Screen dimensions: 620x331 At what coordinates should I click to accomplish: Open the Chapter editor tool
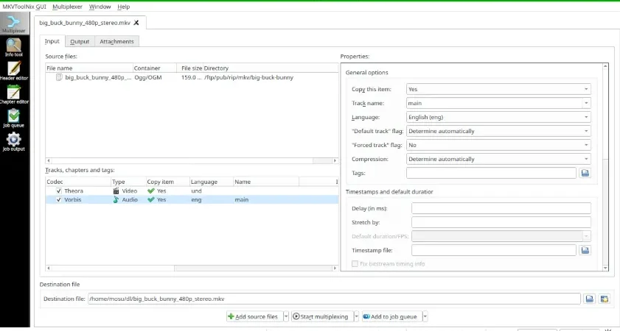[14, 95]
